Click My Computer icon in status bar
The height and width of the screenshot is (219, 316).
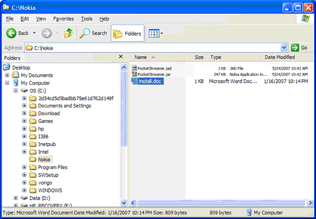(x=250, y=212)
